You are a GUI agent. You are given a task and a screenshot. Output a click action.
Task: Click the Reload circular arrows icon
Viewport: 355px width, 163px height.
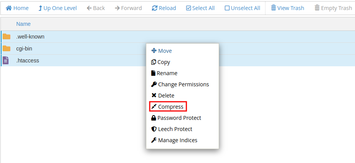(x=155, y=8)
